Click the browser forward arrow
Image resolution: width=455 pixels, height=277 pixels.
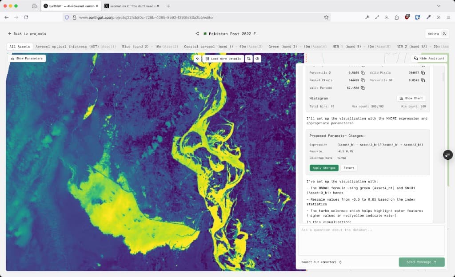click(x=16, y=17)
